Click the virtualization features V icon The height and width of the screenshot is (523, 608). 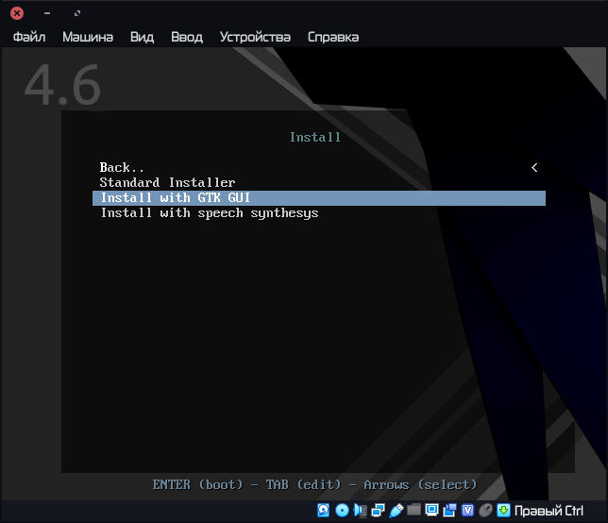467,511
